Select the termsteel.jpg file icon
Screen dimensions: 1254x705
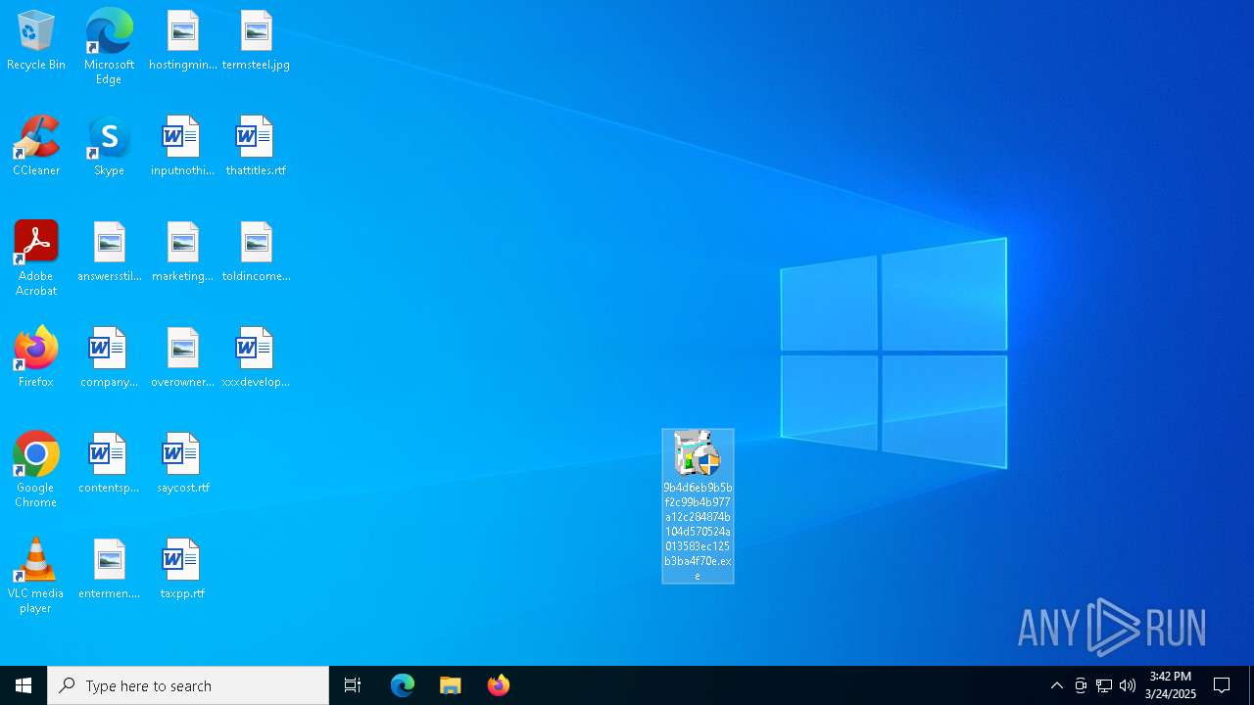(x=256, y=41)
